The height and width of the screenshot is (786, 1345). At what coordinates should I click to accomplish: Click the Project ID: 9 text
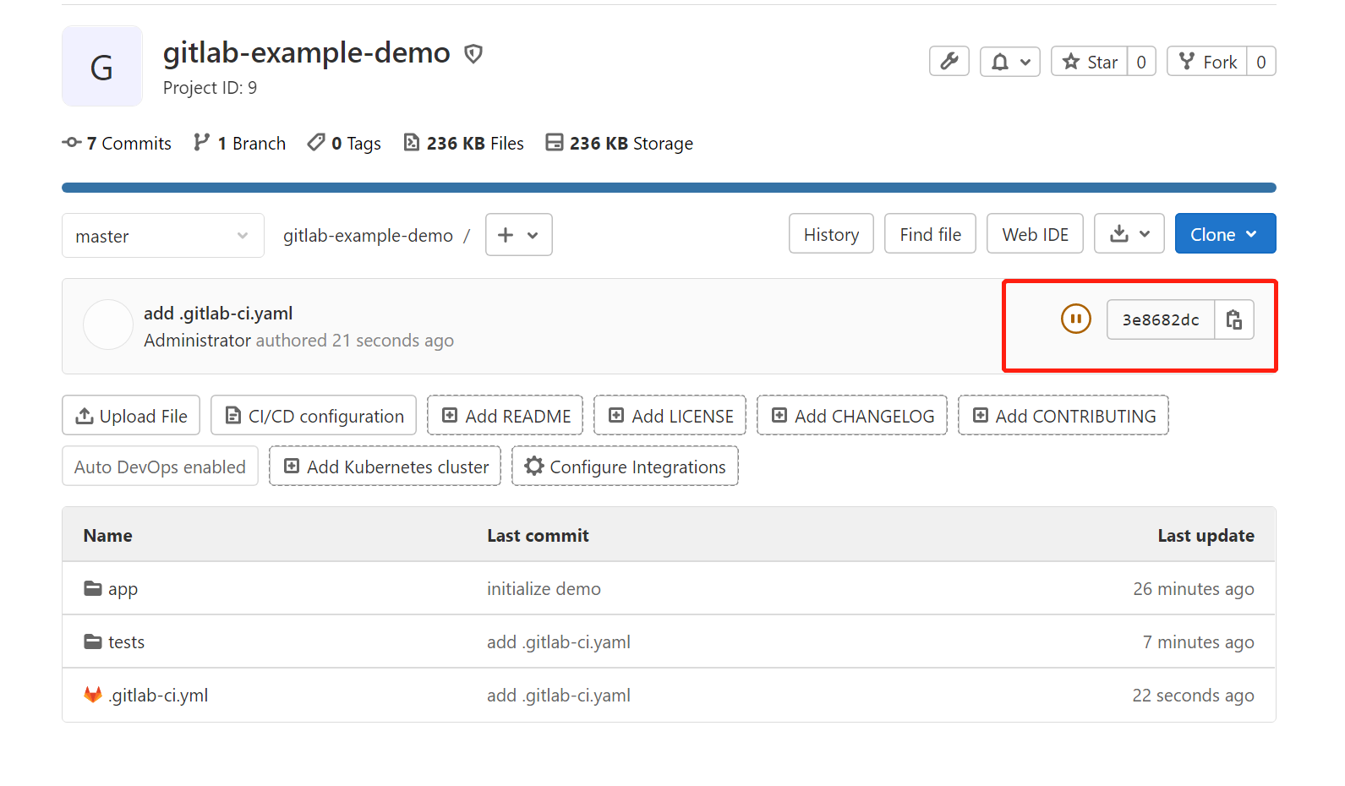click(210, 88)
